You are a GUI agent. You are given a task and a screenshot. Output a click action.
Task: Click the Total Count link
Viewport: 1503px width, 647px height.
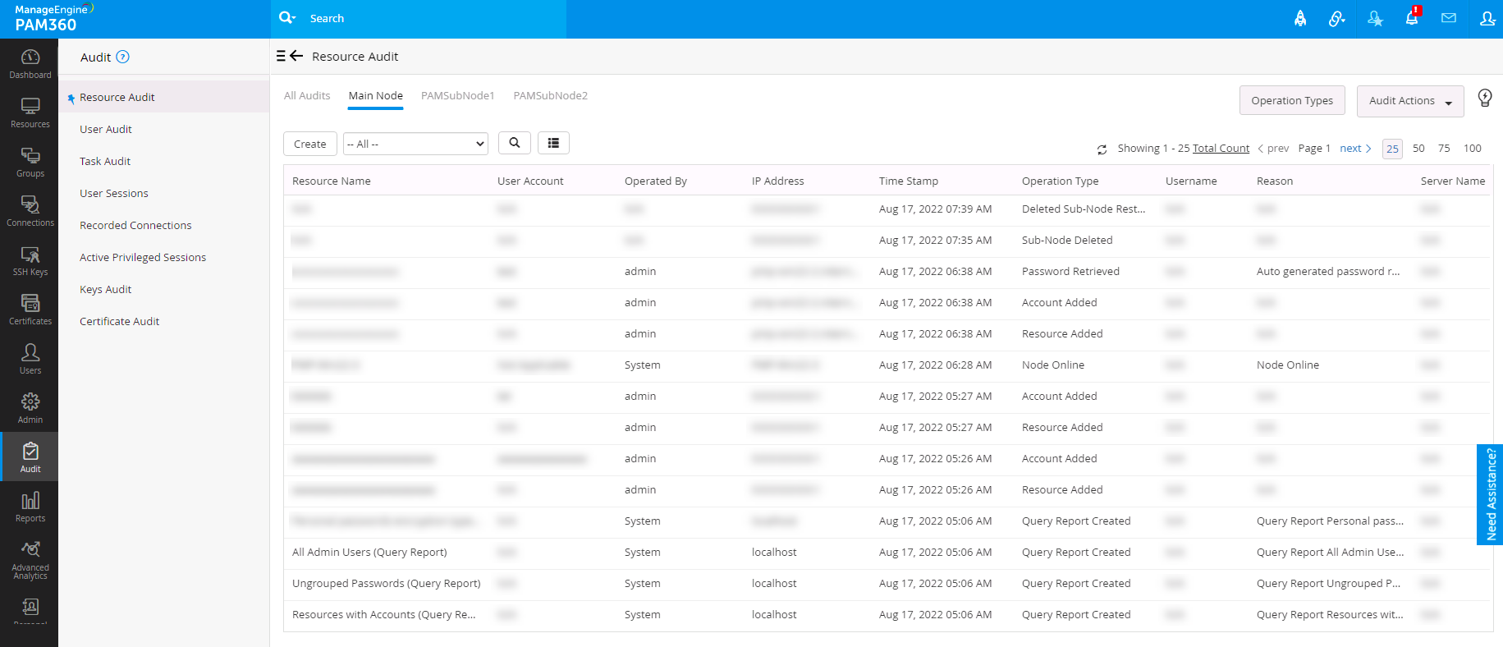point(1221,149)
